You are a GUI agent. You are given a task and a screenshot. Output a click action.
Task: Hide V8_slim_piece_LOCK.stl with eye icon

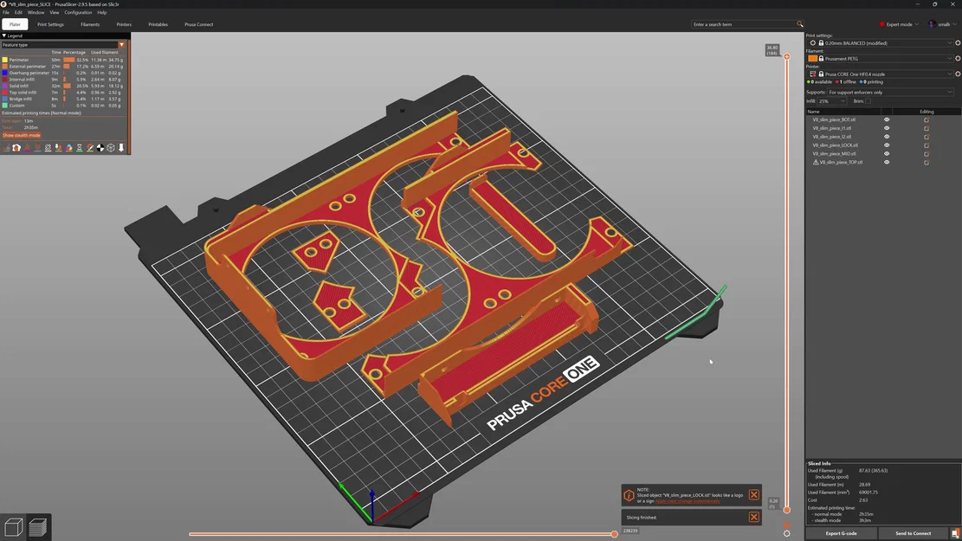tap(887, 145)
